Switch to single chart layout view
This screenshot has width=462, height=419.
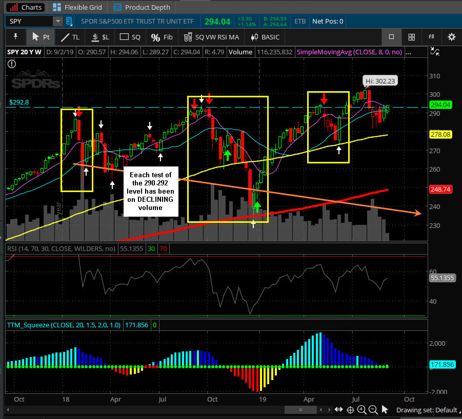pyautogui.click(x=391, y=37)
